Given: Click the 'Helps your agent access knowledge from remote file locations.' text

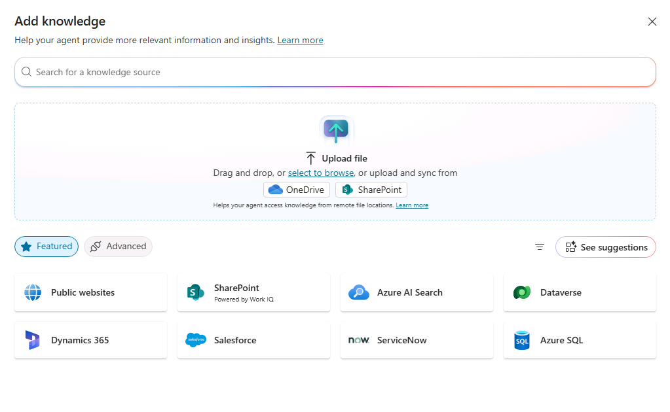Looking at the screenshot, I should 303,205.
